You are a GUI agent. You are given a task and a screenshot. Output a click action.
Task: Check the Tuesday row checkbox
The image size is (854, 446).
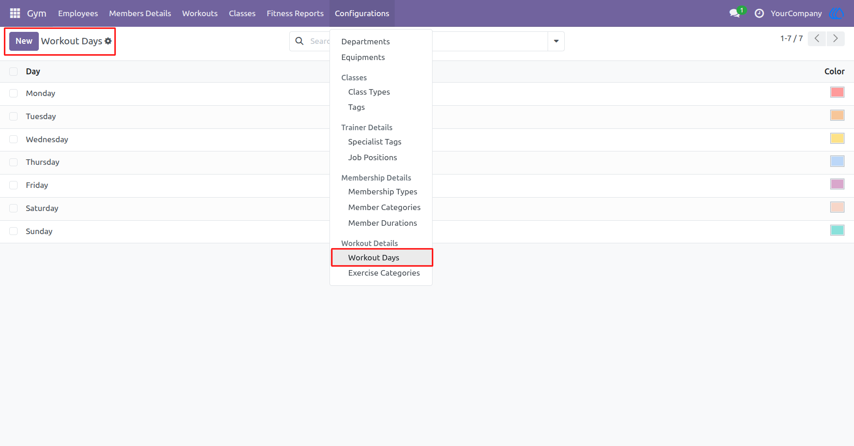click(13, 116)
